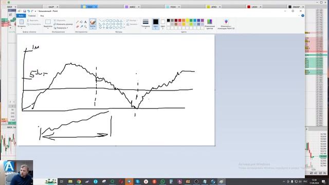
Task: Click the Save icon in quick access toolbar
Action: coord(25,11)
